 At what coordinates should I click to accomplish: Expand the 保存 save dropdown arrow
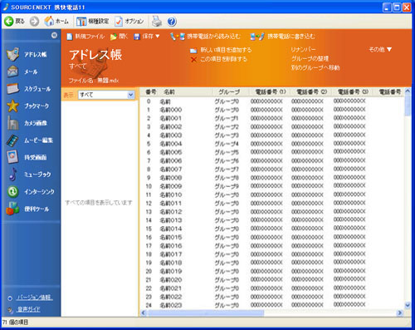(158, 37)
